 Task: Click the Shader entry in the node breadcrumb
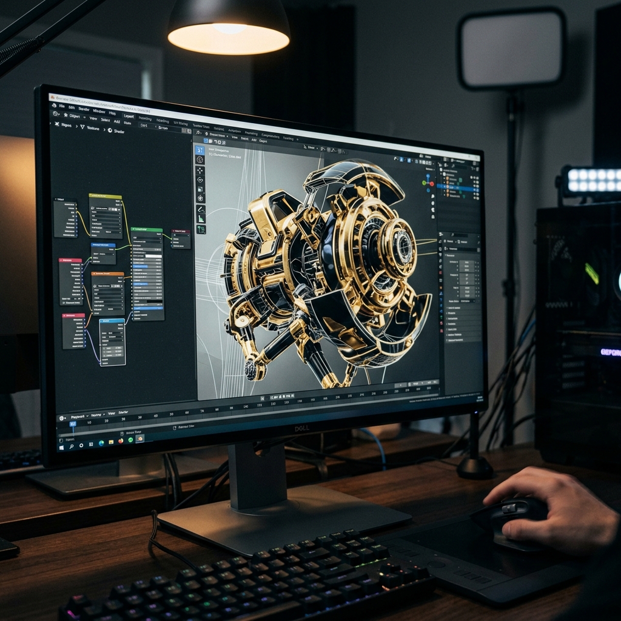pos(116,131)
